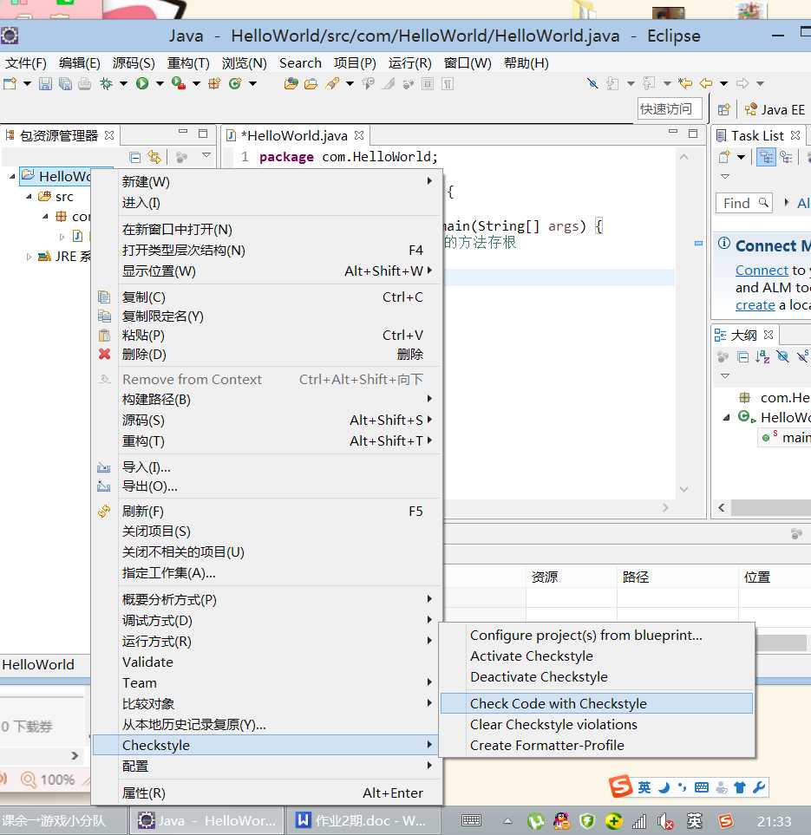Click the Find field in Task List

click(x=744, y=204)
